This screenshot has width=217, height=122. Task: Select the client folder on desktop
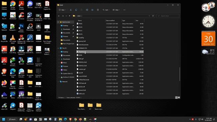30,84
